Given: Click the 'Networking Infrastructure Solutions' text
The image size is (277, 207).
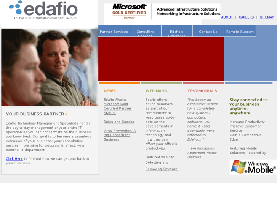Looking at the screenshot, I should [189, 14].
